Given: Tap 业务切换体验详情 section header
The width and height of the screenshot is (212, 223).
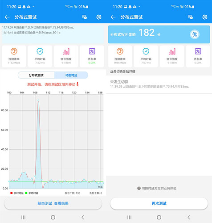Looking at the screenshot, I should click(122, 72).
